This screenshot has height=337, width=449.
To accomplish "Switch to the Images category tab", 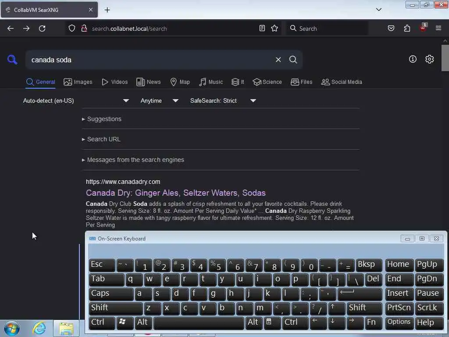I will [78, 82].
